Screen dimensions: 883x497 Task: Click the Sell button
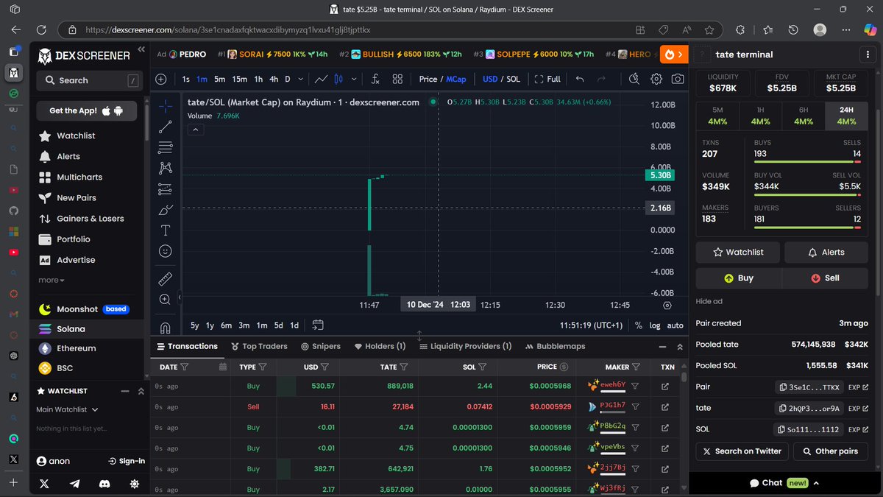pos(825,278)
